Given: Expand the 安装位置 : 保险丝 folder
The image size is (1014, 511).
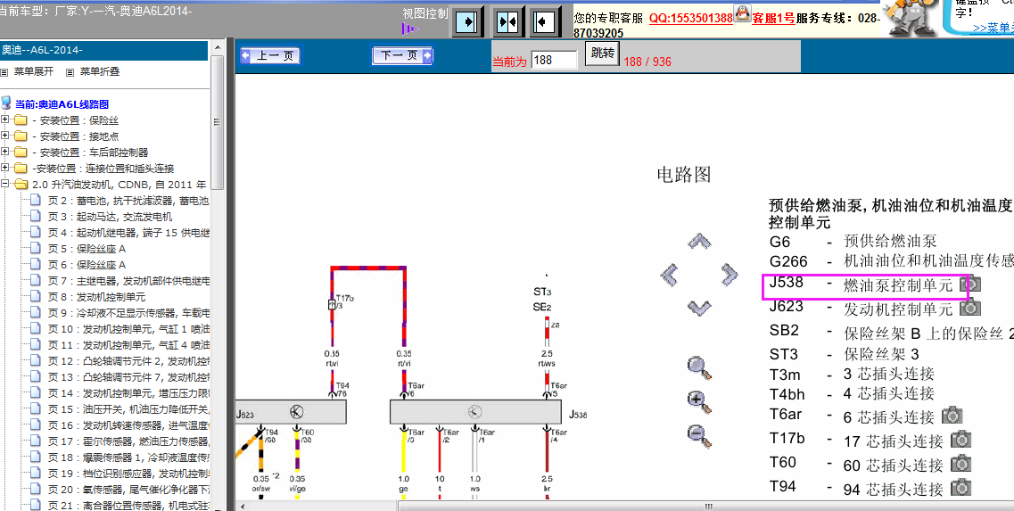Looking at the screenshot, I should [5, 120].
